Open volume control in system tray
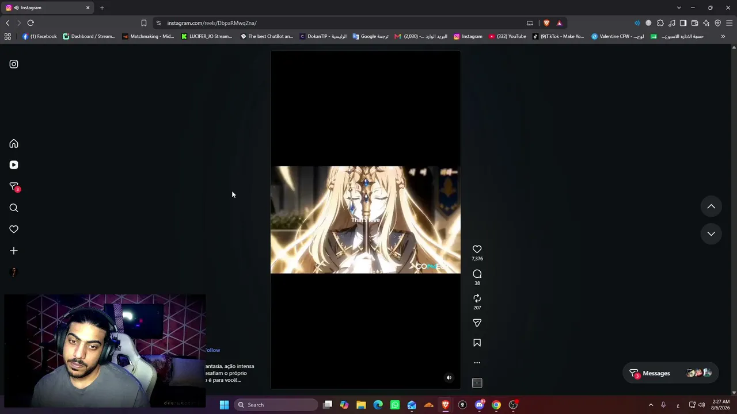 [701, 405]
